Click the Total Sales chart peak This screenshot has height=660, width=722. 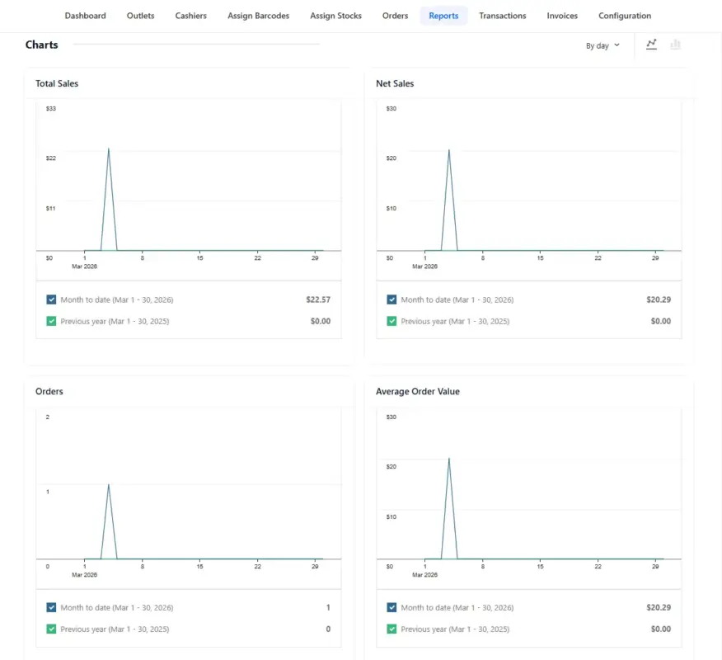(x=109, y=148)
